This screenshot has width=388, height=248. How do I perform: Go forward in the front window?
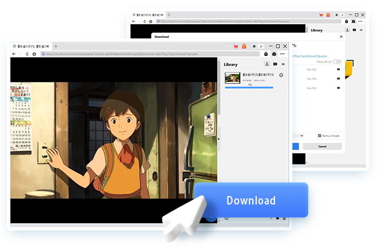click(x=20, y=54)
